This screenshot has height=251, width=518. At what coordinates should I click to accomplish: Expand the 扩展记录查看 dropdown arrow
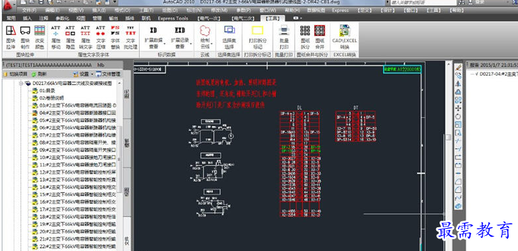(191, 44)
